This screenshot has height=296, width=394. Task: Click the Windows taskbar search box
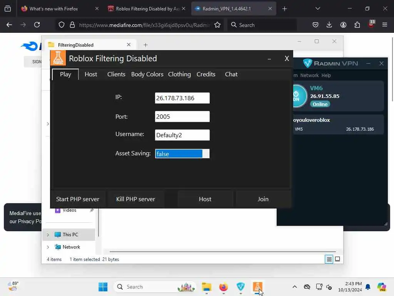point(155,287)
